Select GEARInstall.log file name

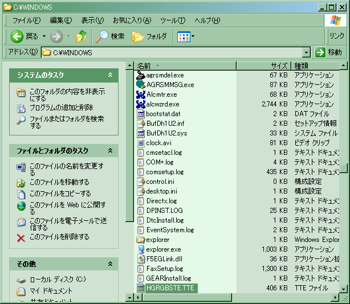click(x=169, y=278)
